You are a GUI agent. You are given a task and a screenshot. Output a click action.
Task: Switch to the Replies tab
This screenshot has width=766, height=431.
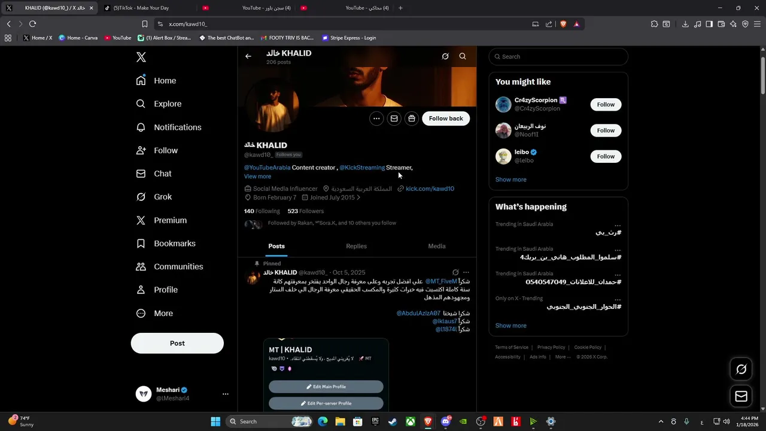point(356,246)
